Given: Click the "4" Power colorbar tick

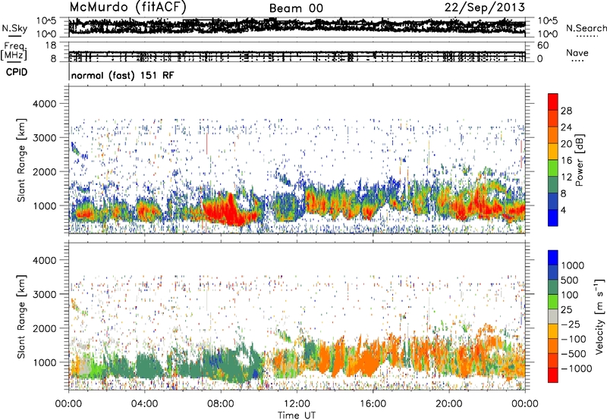Looking at the screenshot, I should [x=563, y=210].
